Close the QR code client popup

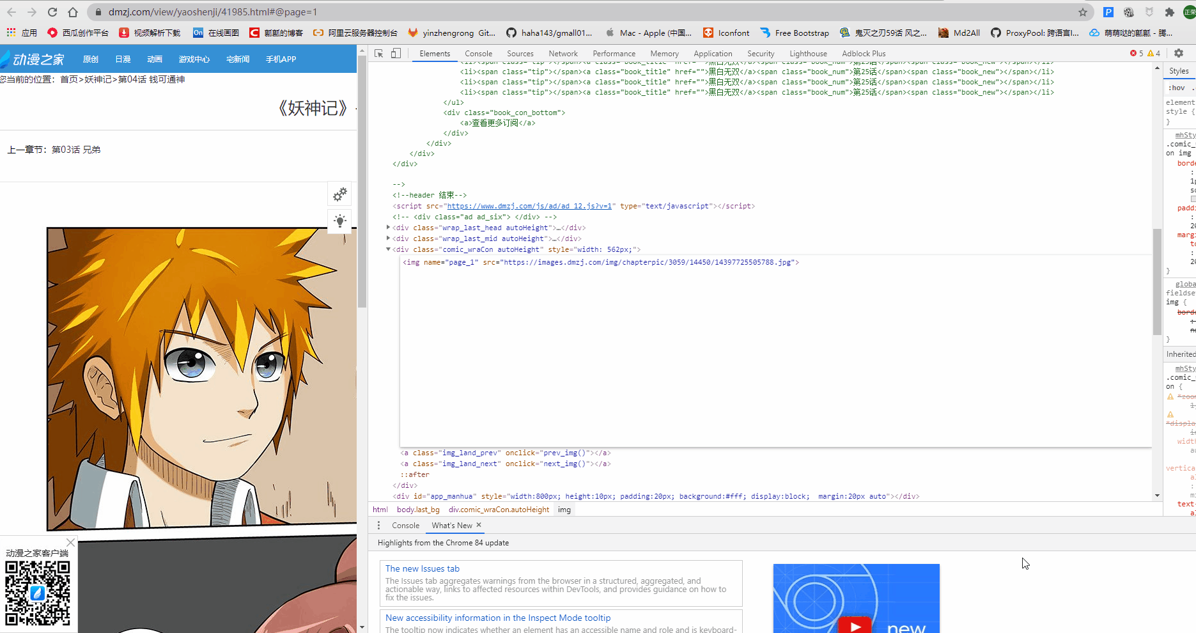70,542
